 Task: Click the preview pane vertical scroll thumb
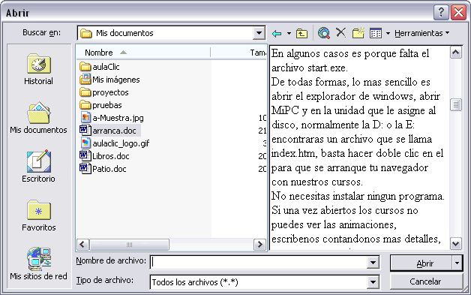point(456,104)
